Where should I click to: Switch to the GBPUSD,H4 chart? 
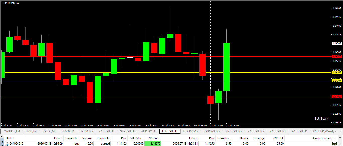[128, 131]
